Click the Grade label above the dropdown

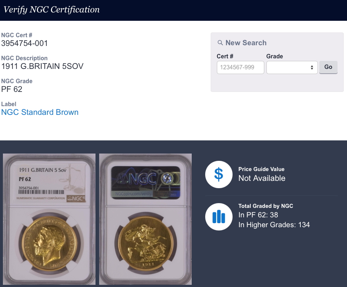(x=274, y=56)
